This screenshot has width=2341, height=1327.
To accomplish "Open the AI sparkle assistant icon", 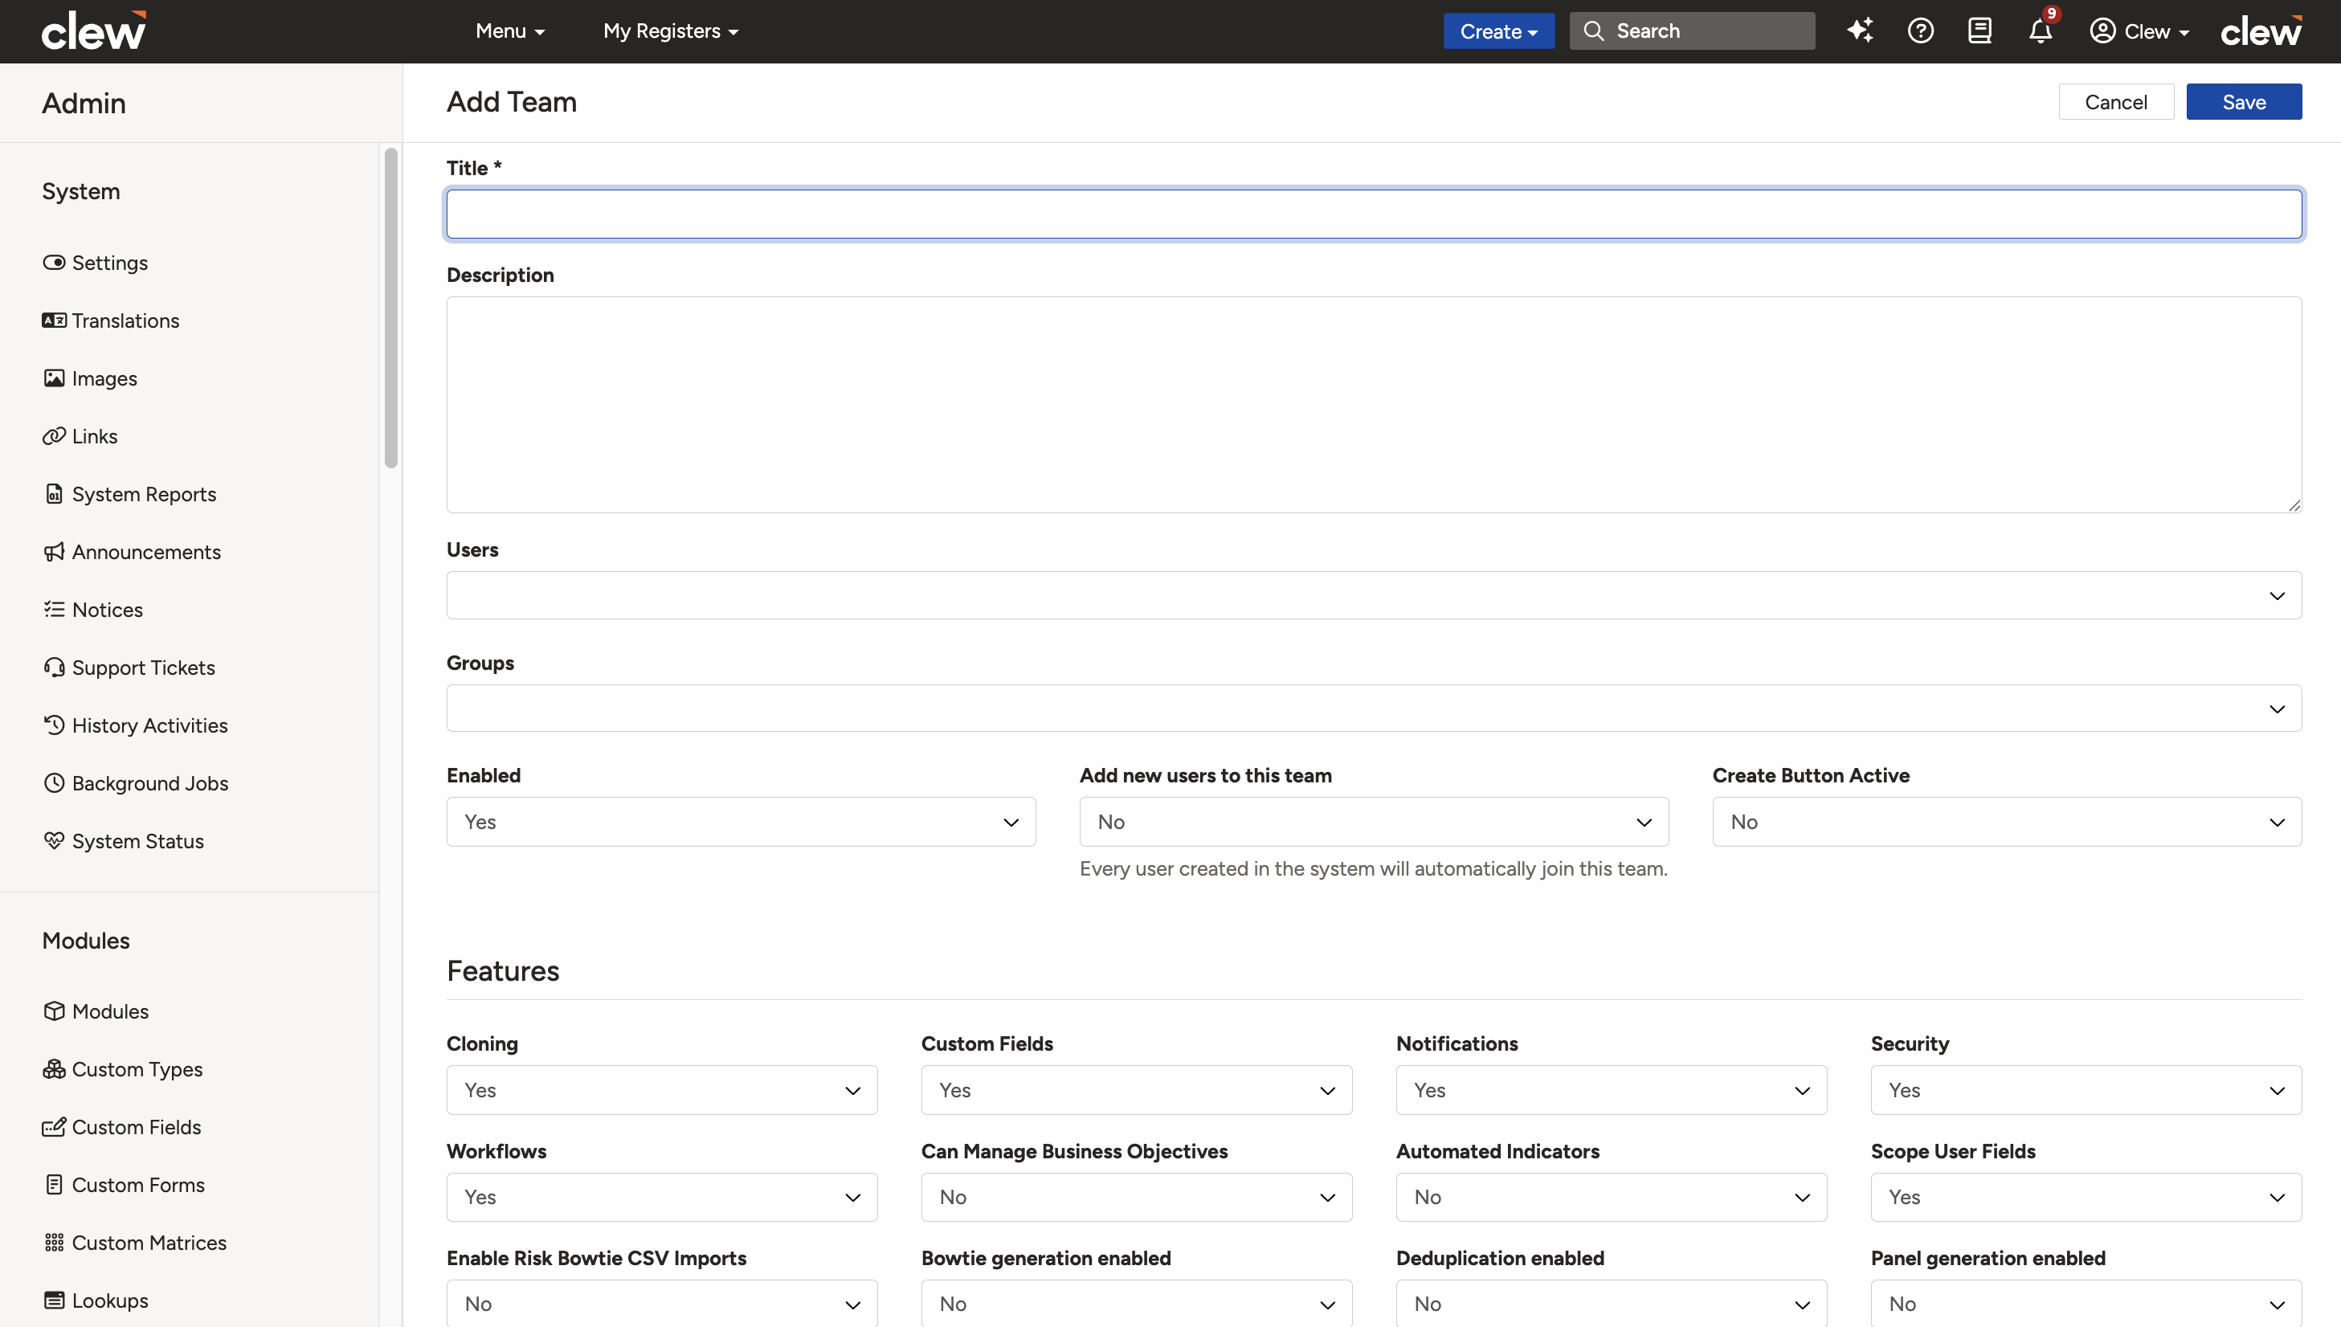I will tap(1860, 31).
